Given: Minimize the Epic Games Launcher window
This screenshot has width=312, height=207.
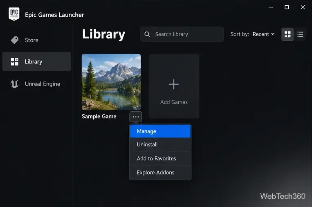Looking at the screenshot, I should point(271,7).
